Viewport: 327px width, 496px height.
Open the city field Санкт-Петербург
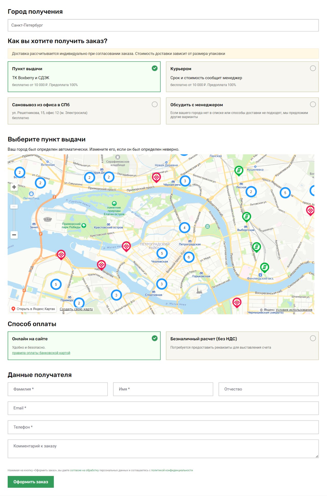coord(163,25)
